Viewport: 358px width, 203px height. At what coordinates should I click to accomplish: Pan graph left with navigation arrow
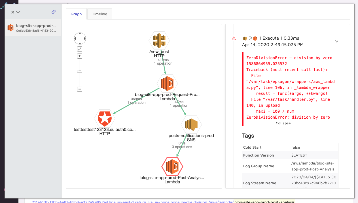coord(76,38)
